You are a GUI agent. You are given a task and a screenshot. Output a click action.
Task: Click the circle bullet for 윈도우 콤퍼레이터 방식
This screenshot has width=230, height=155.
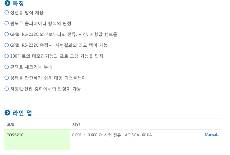pos(7,23)
